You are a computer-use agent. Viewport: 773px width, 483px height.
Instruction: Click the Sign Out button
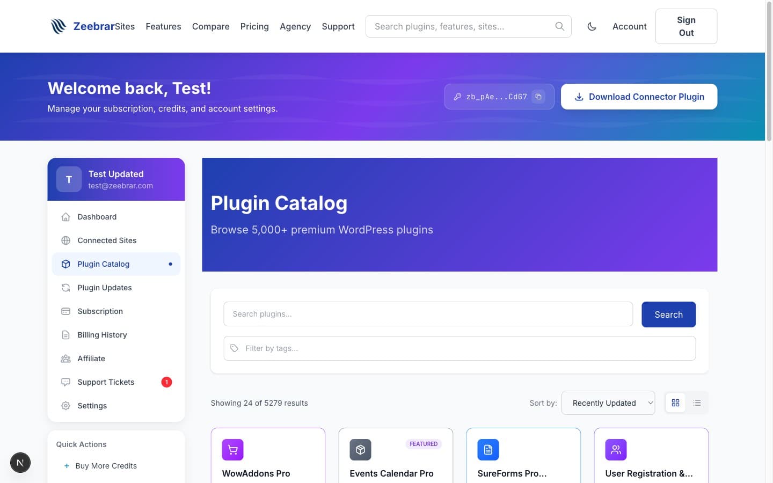coord(686,26)
